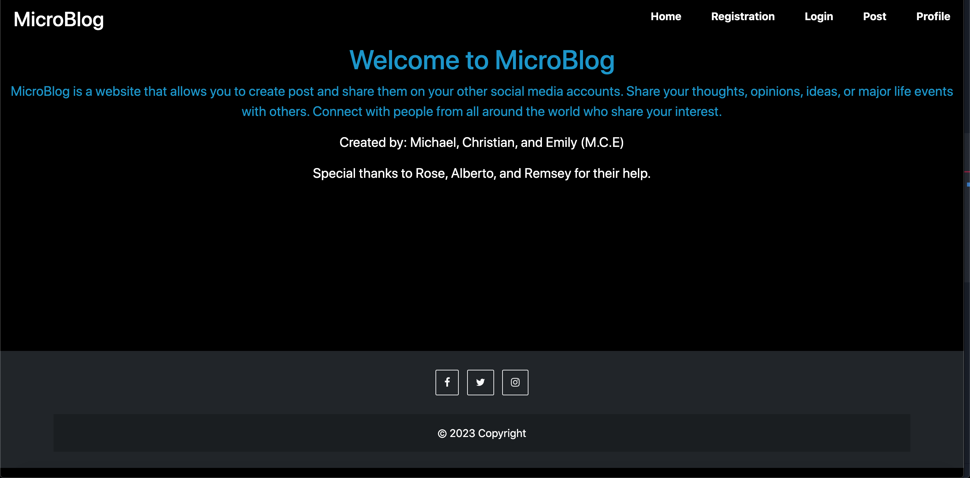Click the MicroBlog logo at top left

[x=59, y=19]
